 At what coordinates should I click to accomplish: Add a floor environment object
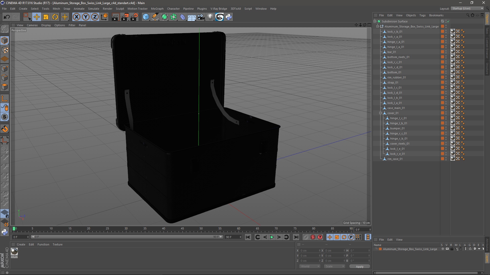click(192, 17)
